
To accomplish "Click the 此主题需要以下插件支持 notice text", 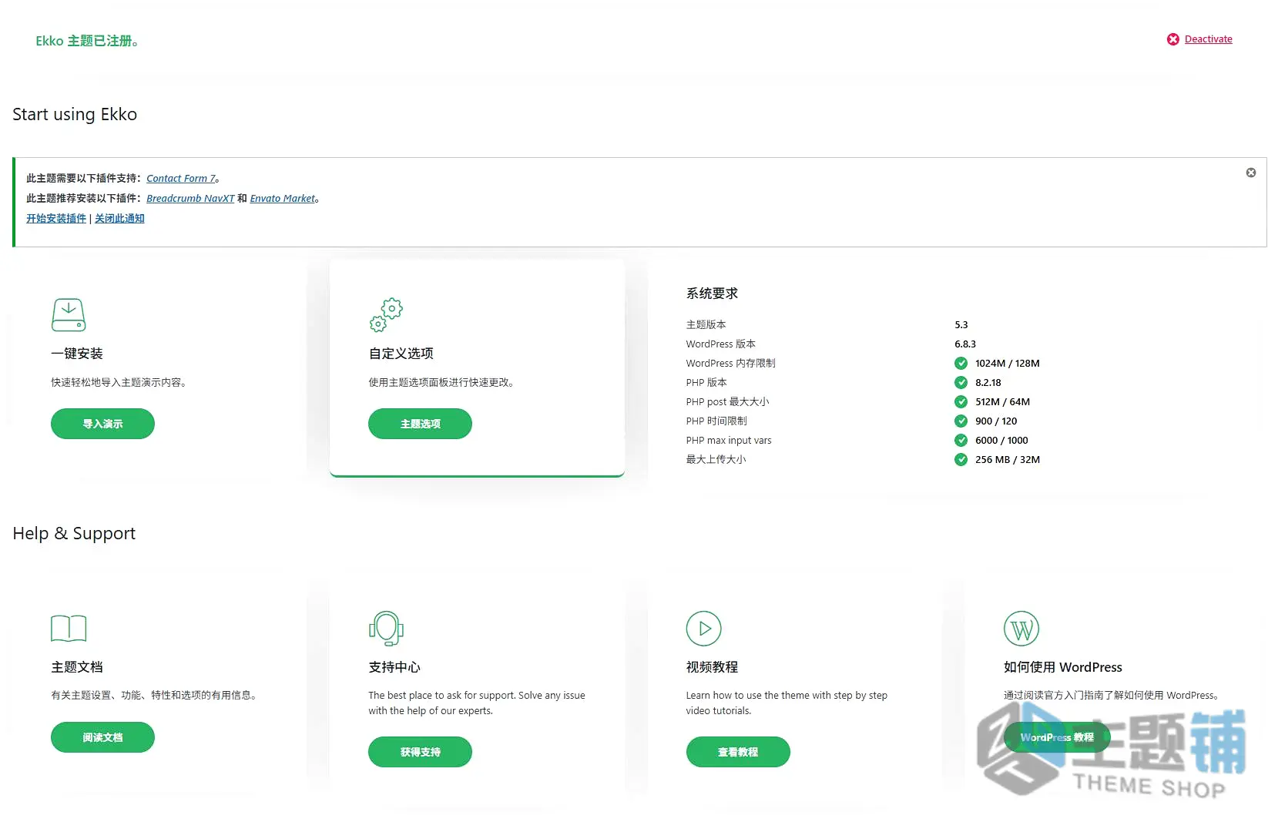I will coord(84,179).
